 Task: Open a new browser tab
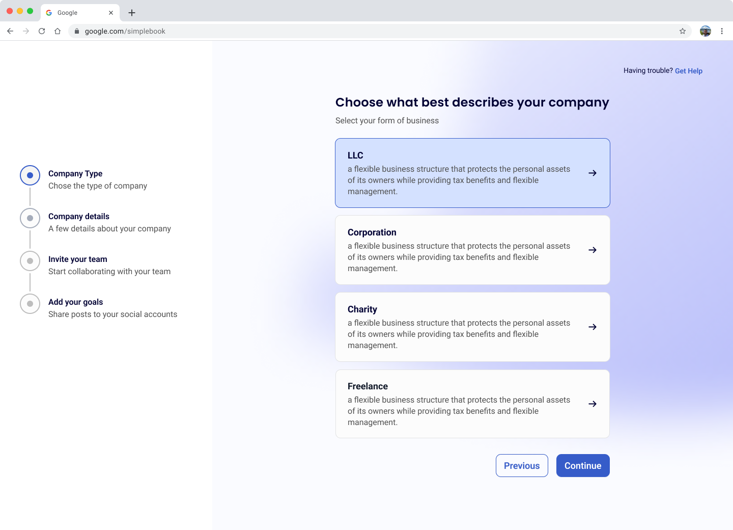(x=132, y=13)
